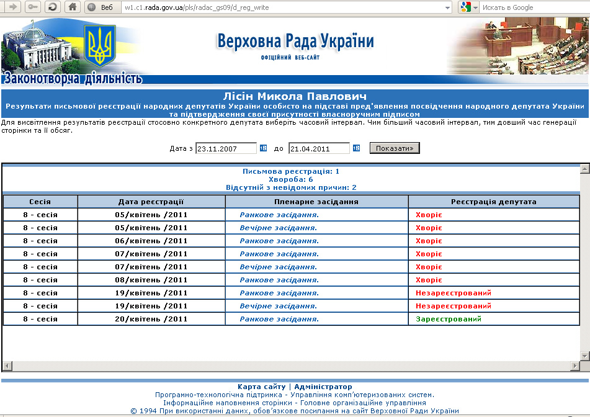This screenshot has width=590, height=417.
Task: Click the browser forward arrow button
Action: tap(12, 7)
